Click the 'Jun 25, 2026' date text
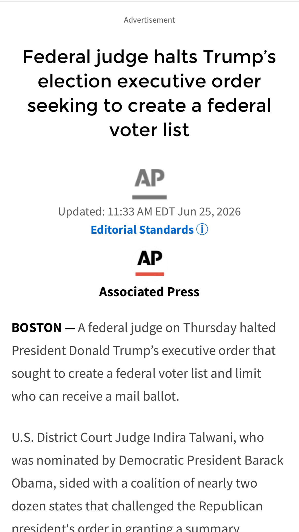This screenshot has width=299, height=532. (x=209, y=211)
